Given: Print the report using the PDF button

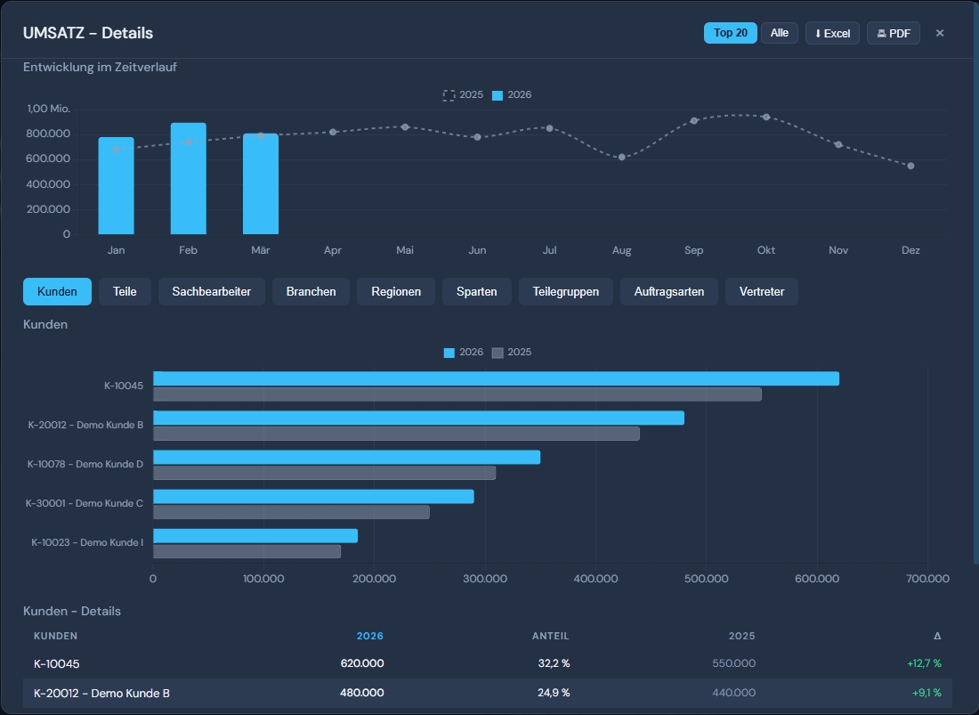Looking at the screenshot, I should [x=893, y=33].
